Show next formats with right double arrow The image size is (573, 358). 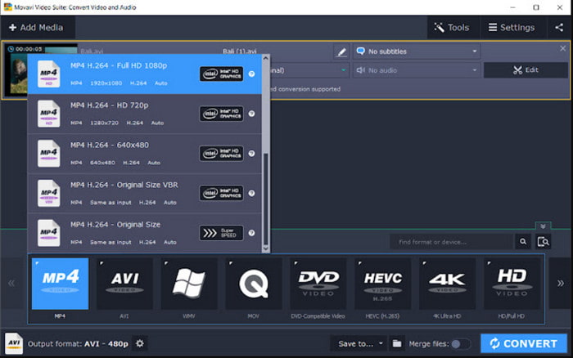[x=560, y=283]
